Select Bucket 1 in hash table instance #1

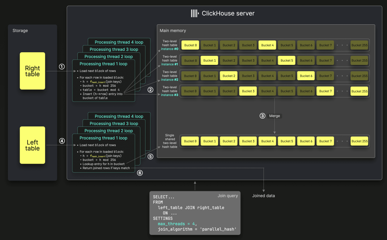click(210, 61)
